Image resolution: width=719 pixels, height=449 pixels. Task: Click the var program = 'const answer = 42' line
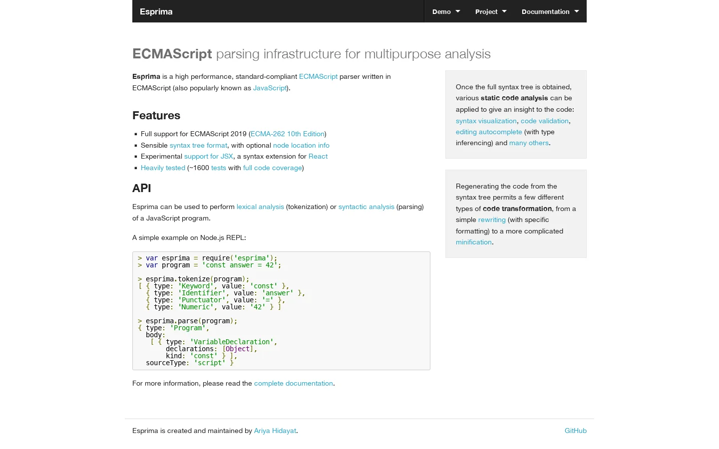coord(210,265)
